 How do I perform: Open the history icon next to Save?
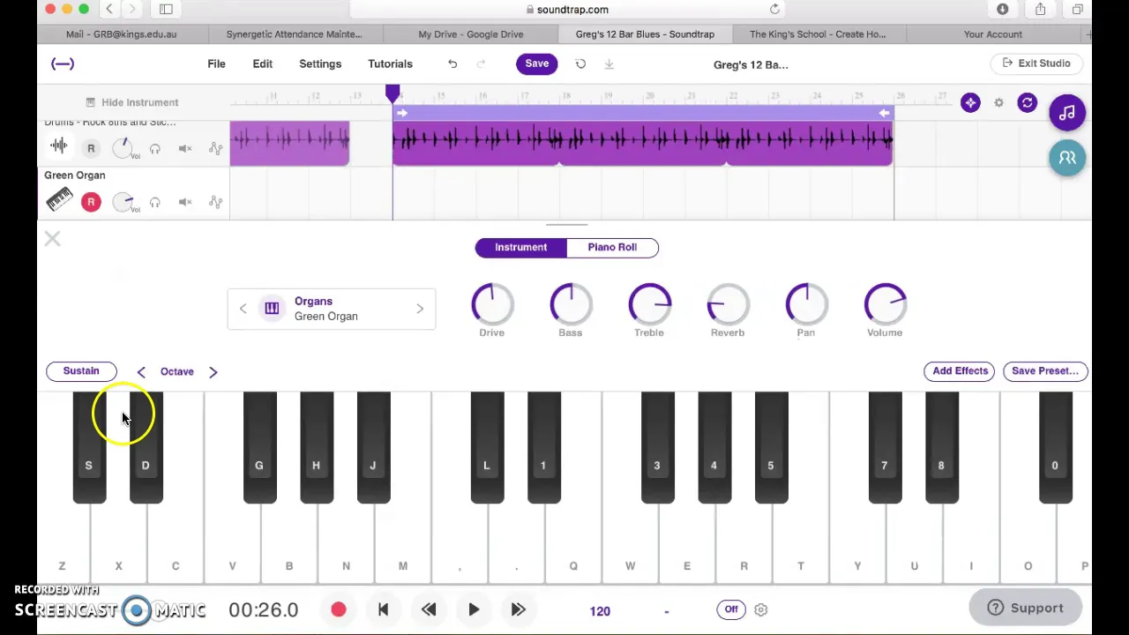(580, 63)
